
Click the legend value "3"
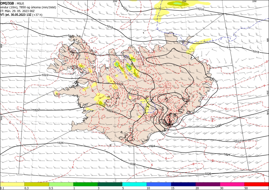pos(98,188)
